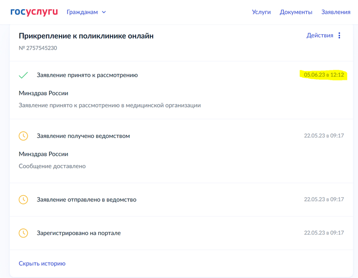Collapse history via Скрыть историю link

pos(42,263)
